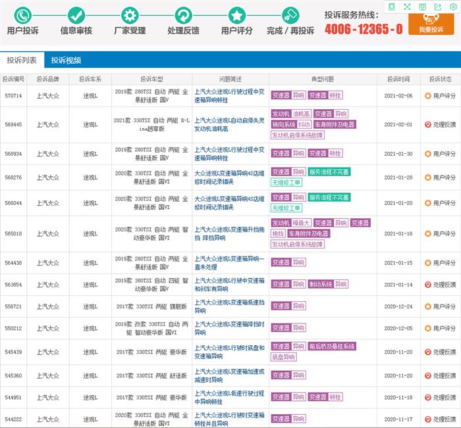This screenshot has height=428, width=461.
Task: Click the save page icon in top toolbar
Action: [x=423, y=7]
